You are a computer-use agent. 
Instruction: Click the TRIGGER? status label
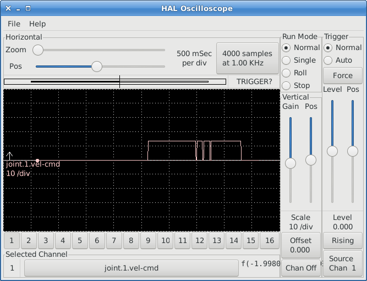tap(254, 81)
